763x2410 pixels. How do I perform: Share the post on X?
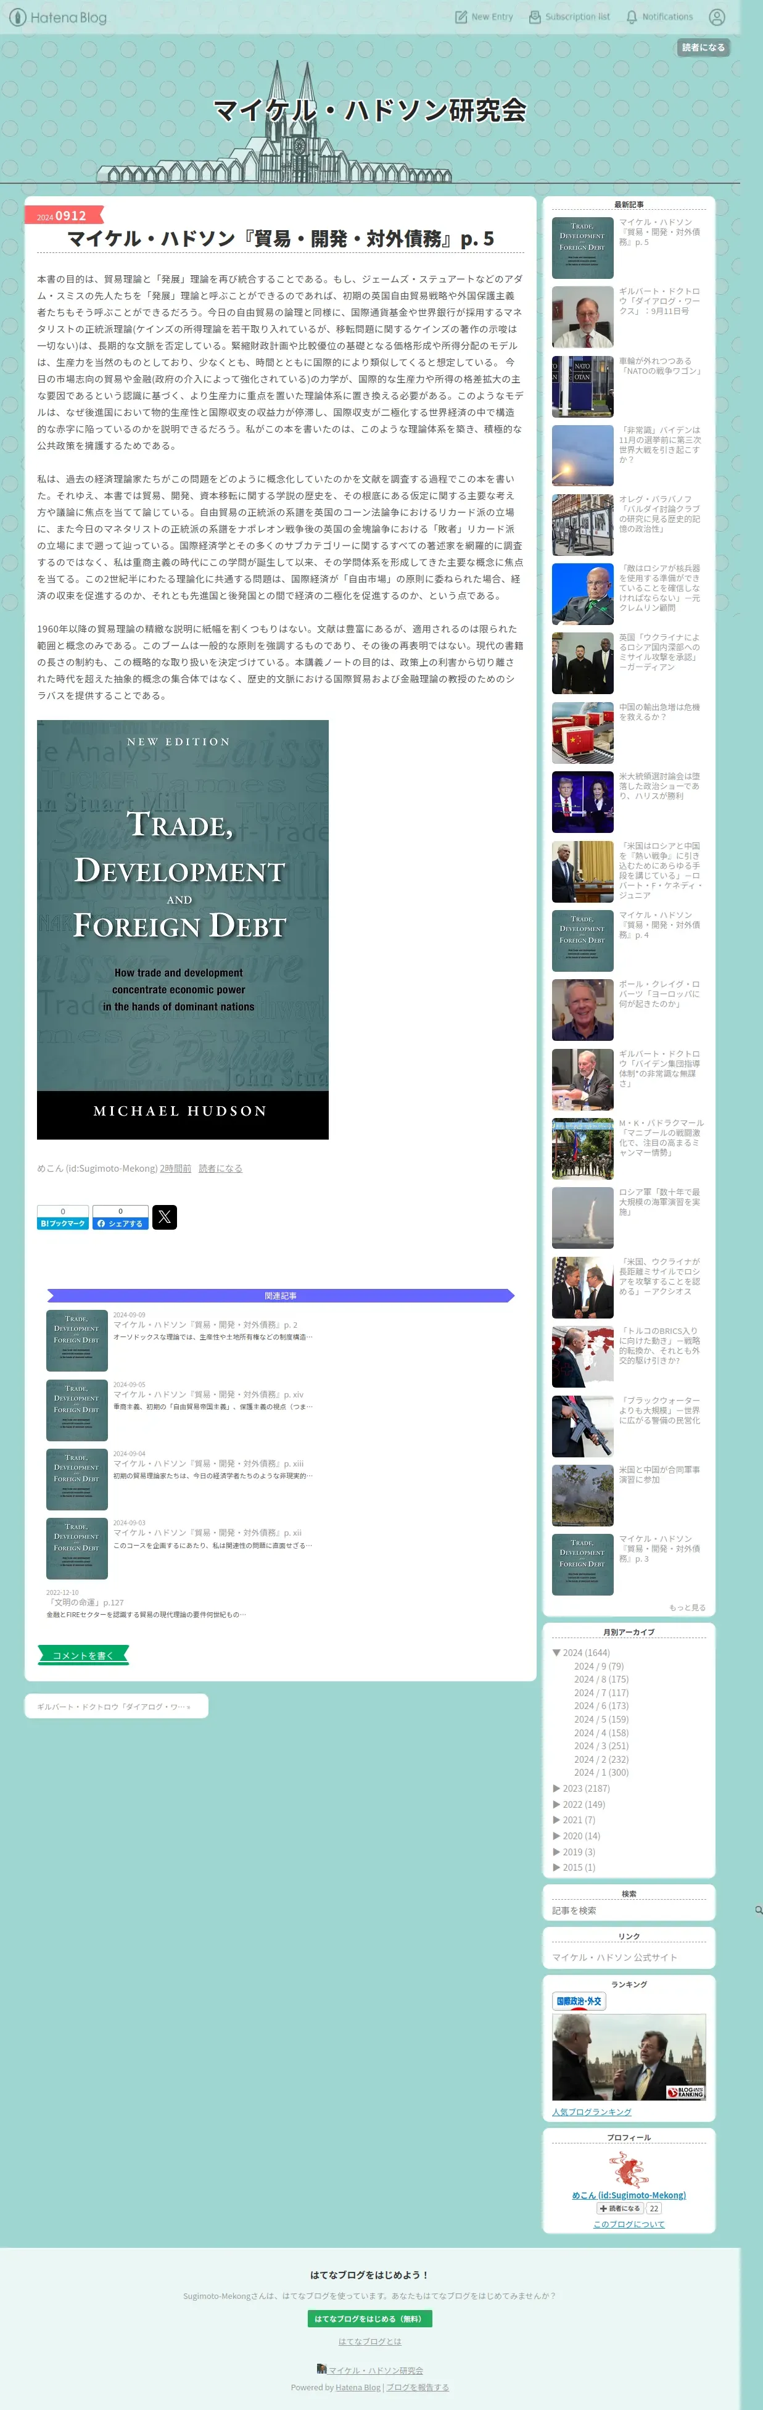pyautogui.click(x=165, y=1217)
